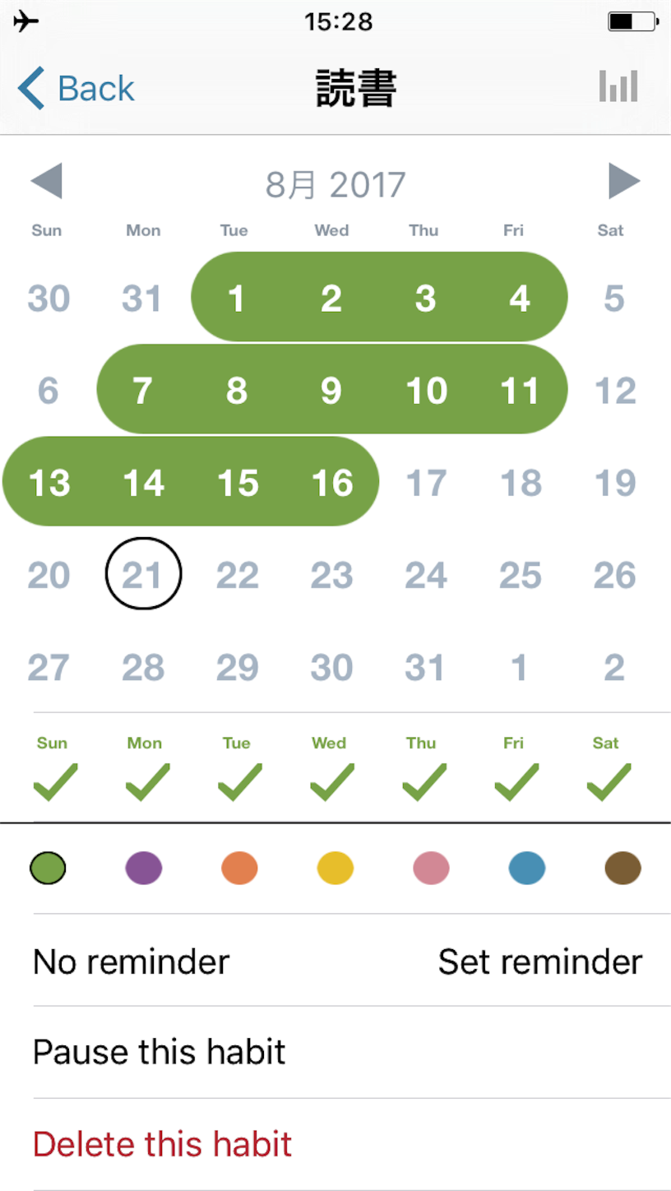Pick the blue color swatch
Image resolution: width=671 pixels, height=1191 pixels.
(527, 868)
